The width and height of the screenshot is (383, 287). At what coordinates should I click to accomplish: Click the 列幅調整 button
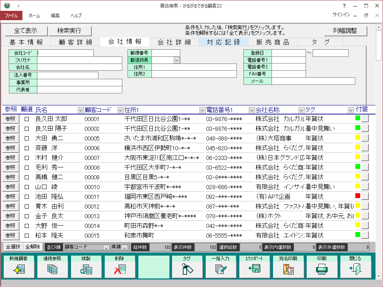click(x=345, y=31)
